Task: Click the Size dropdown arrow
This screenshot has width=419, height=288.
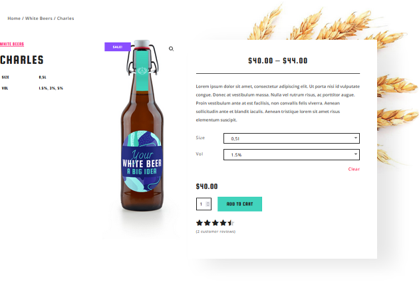Action: [x=356, y=138]
